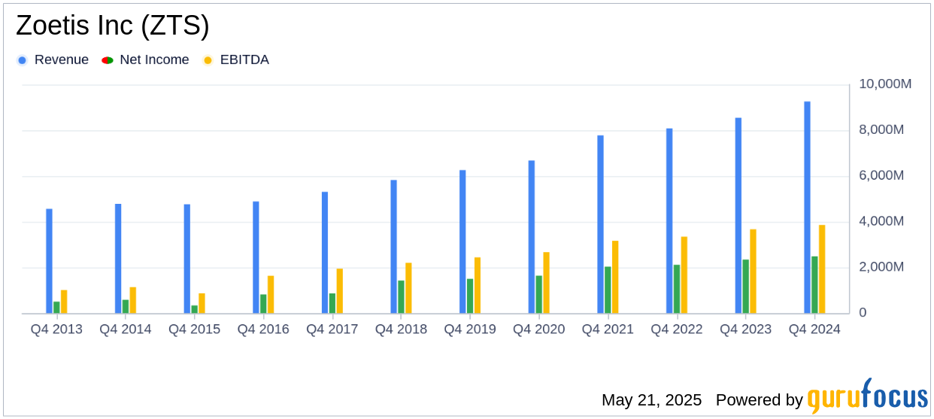Click the 10,000M y-axis label
The image size is (934, 419).
[x=885, y=84]
